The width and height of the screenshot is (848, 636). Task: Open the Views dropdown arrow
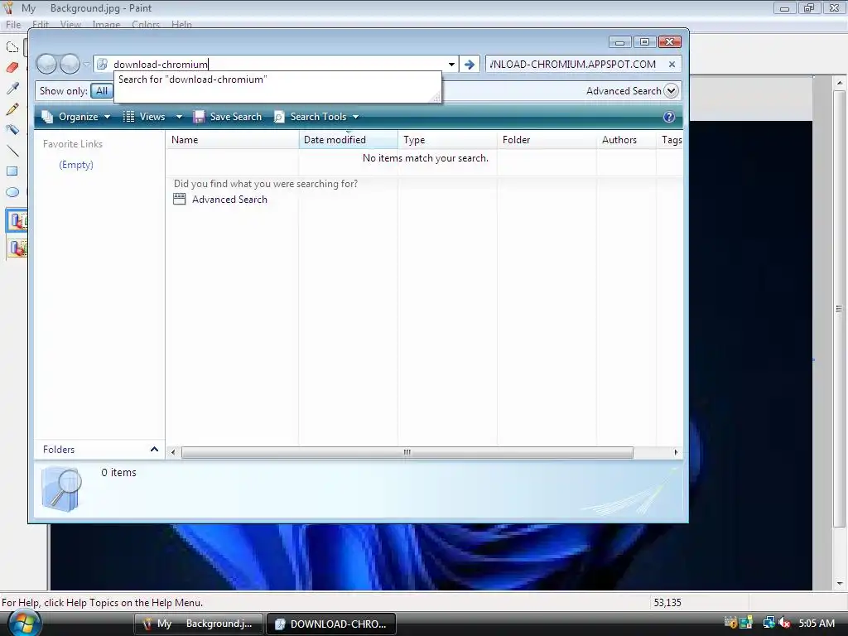pyautogui.click(x=179, y=117)
